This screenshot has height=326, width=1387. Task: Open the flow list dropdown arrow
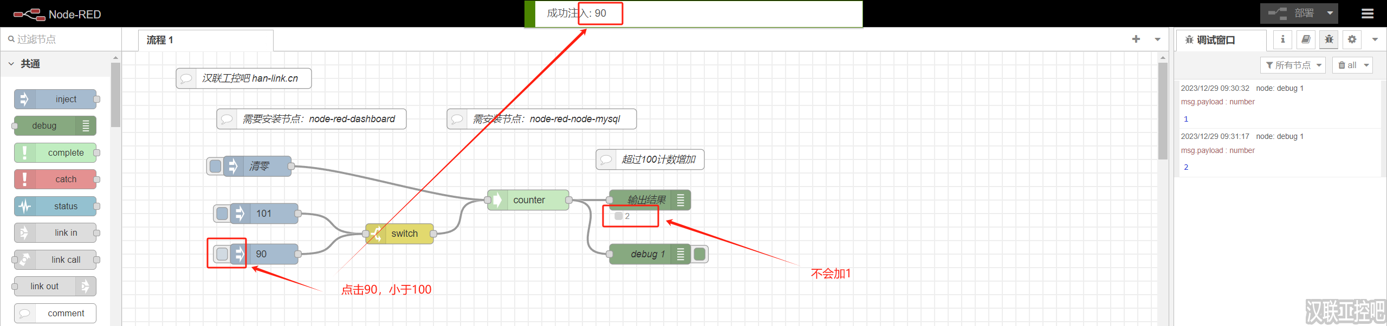(x=1158, y=39)
